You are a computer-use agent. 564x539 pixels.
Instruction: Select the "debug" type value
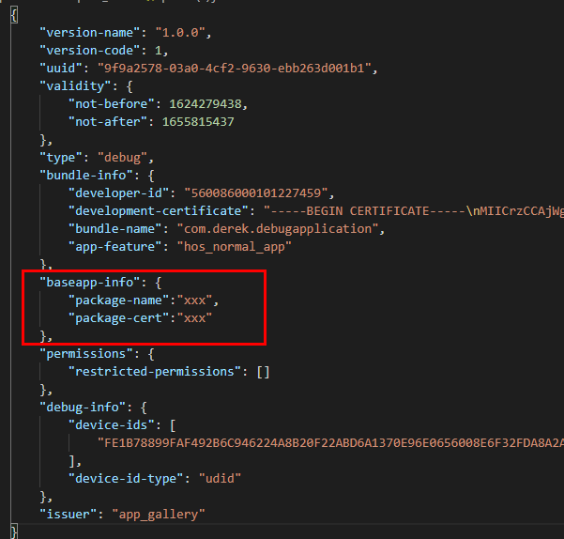click(x=122, y=158)
